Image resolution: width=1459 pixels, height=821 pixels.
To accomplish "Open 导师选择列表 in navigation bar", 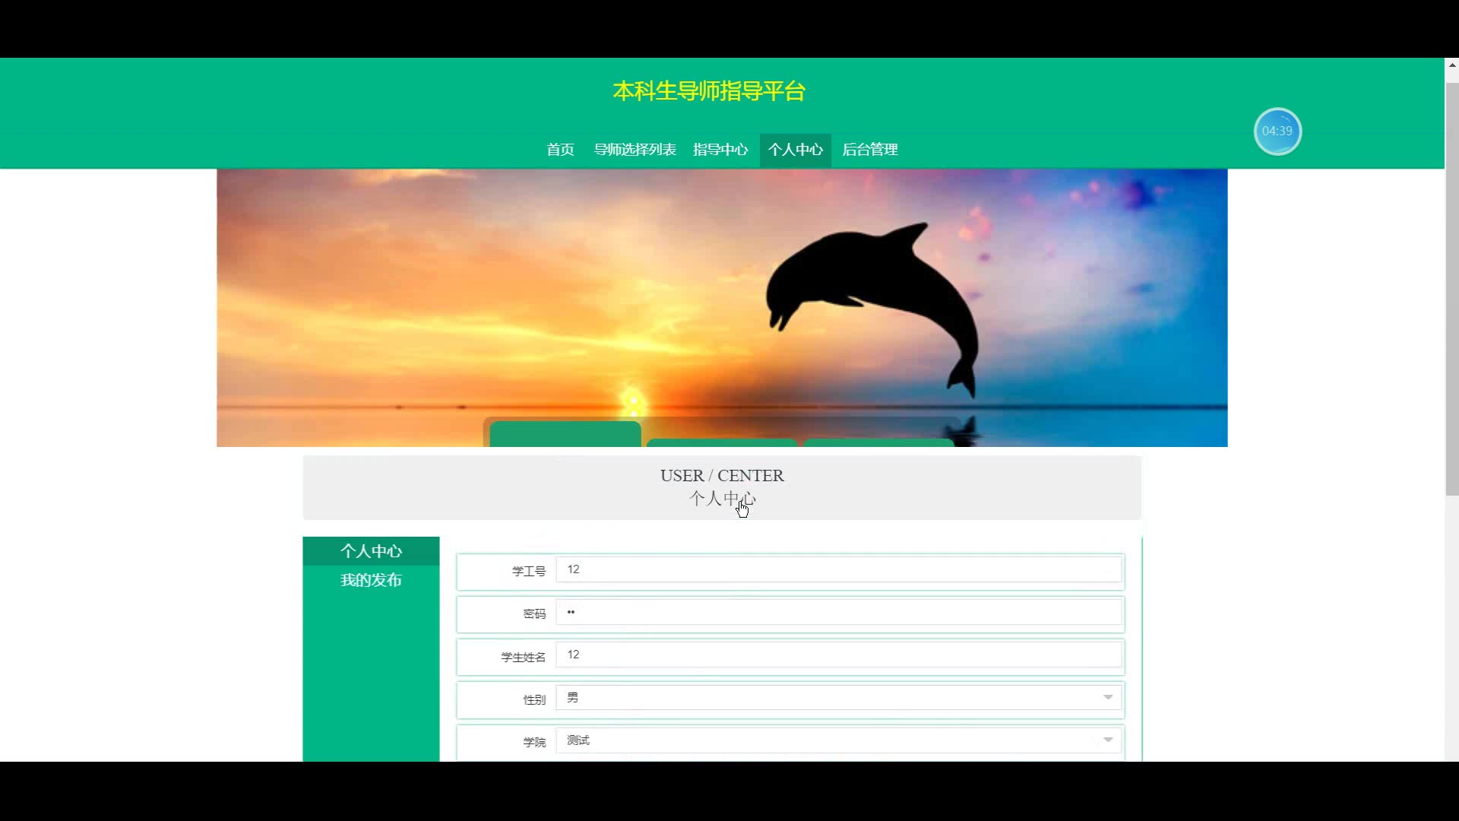I will pyautogui.click(x=635, y=150).
